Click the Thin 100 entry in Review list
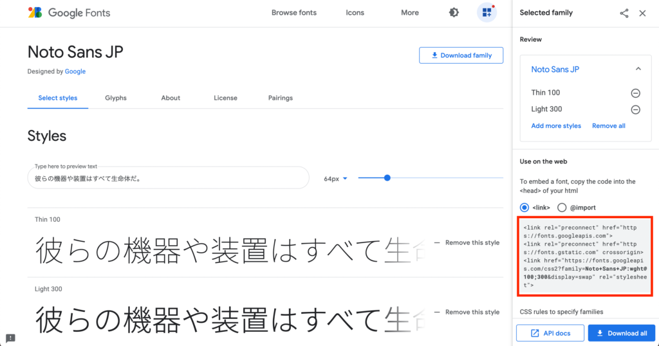659x346 pixels. tap(546, 93)
